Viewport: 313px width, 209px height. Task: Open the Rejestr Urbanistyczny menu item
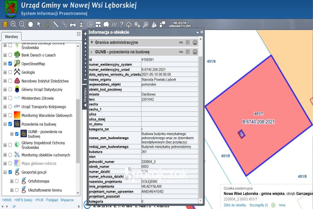180,25
